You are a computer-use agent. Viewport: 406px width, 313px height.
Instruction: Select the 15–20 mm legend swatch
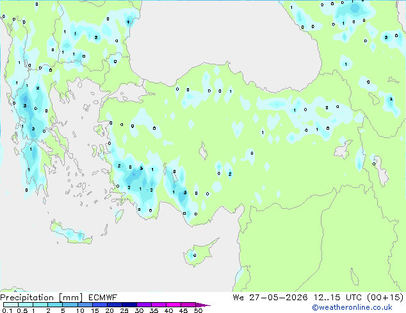(x=100, y=305)
